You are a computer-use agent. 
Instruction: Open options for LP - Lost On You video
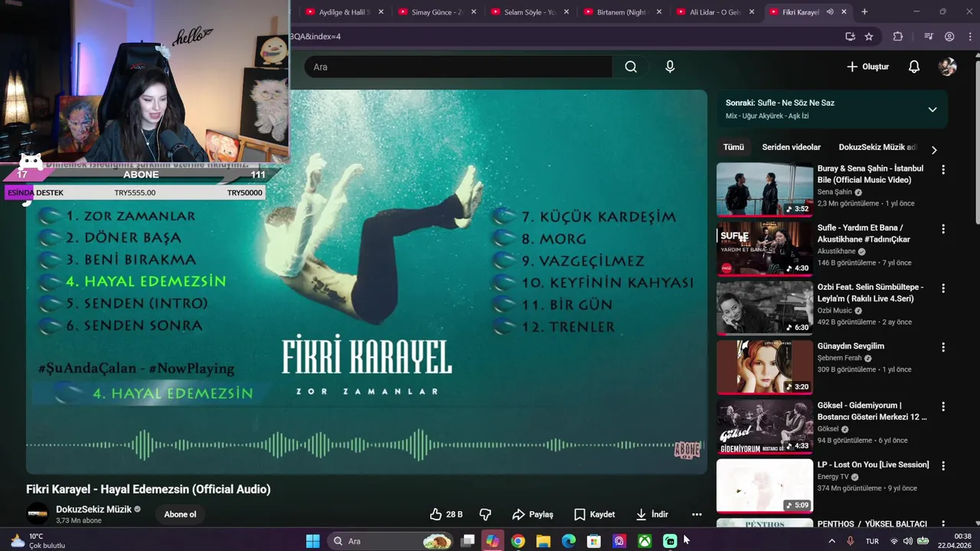pos(943,465)
